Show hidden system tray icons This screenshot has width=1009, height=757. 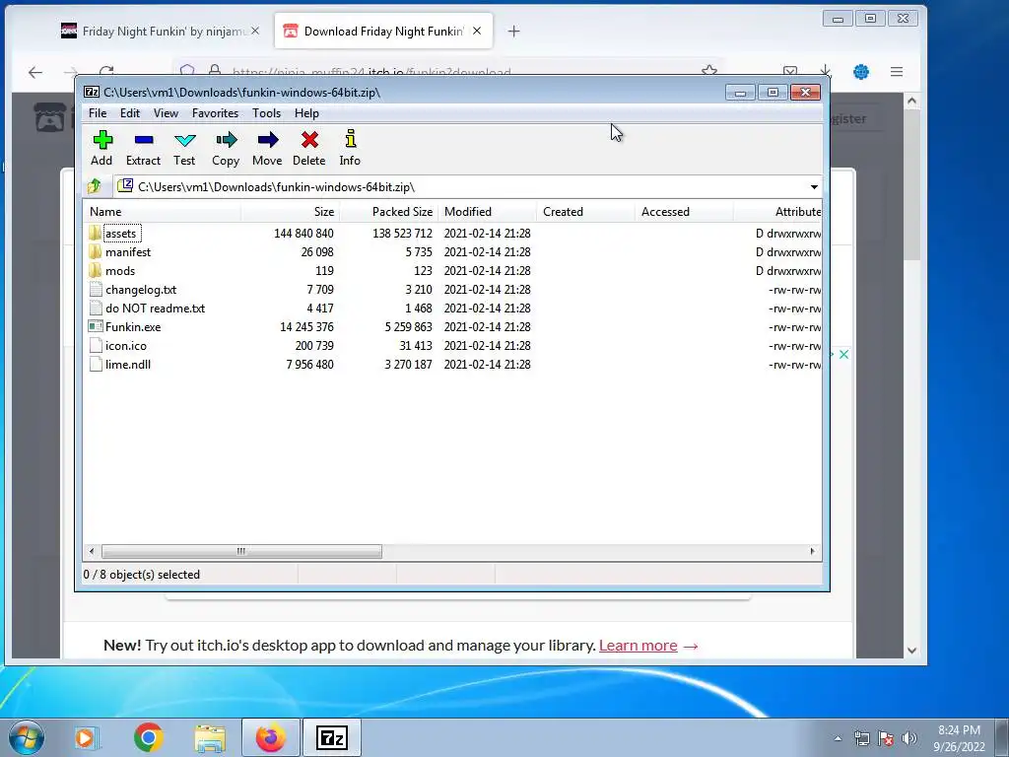point(838,738)
